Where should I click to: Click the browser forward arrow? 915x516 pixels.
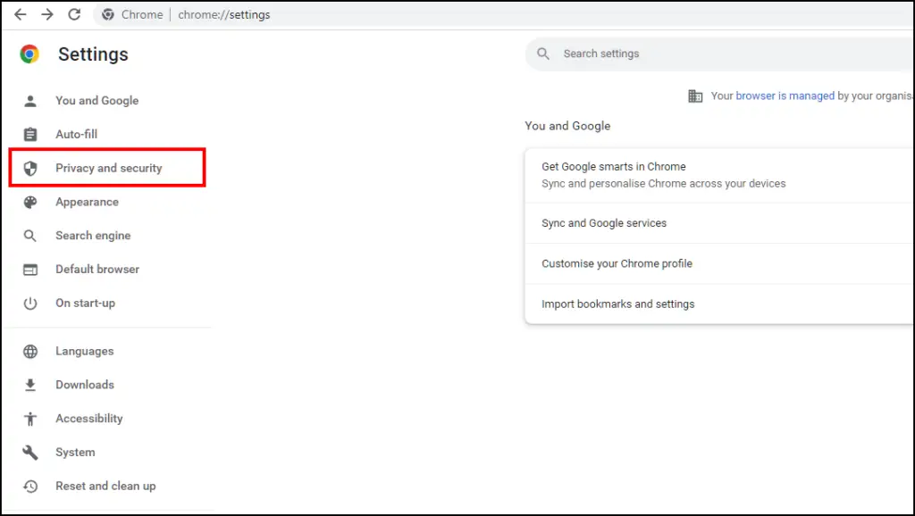[47, 14]
